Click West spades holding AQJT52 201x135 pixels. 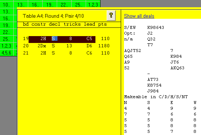(133, 51)
